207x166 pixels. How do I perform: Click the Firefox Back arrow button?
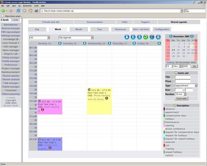(x=3, y=11)
